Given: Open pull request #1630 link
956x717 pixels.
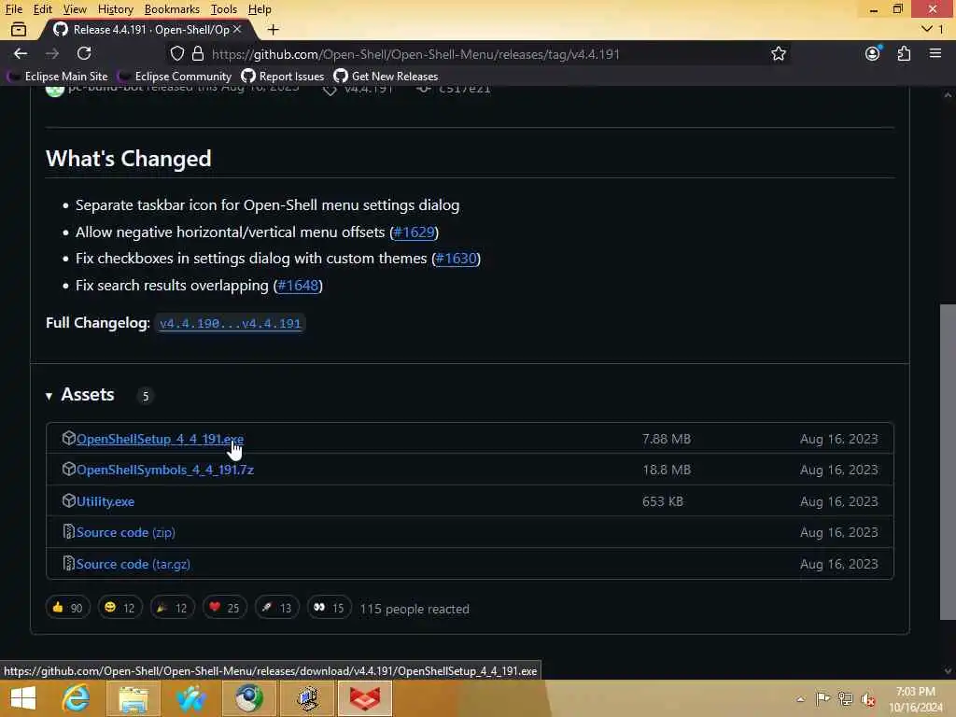Looking at the screenshot, I should coord(456,259).
